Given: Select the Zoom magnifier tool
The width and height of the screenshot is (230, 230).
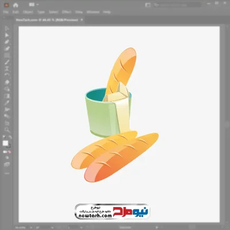Looking at the screenshot, I should pyautogui.click(x=7, y=130).
